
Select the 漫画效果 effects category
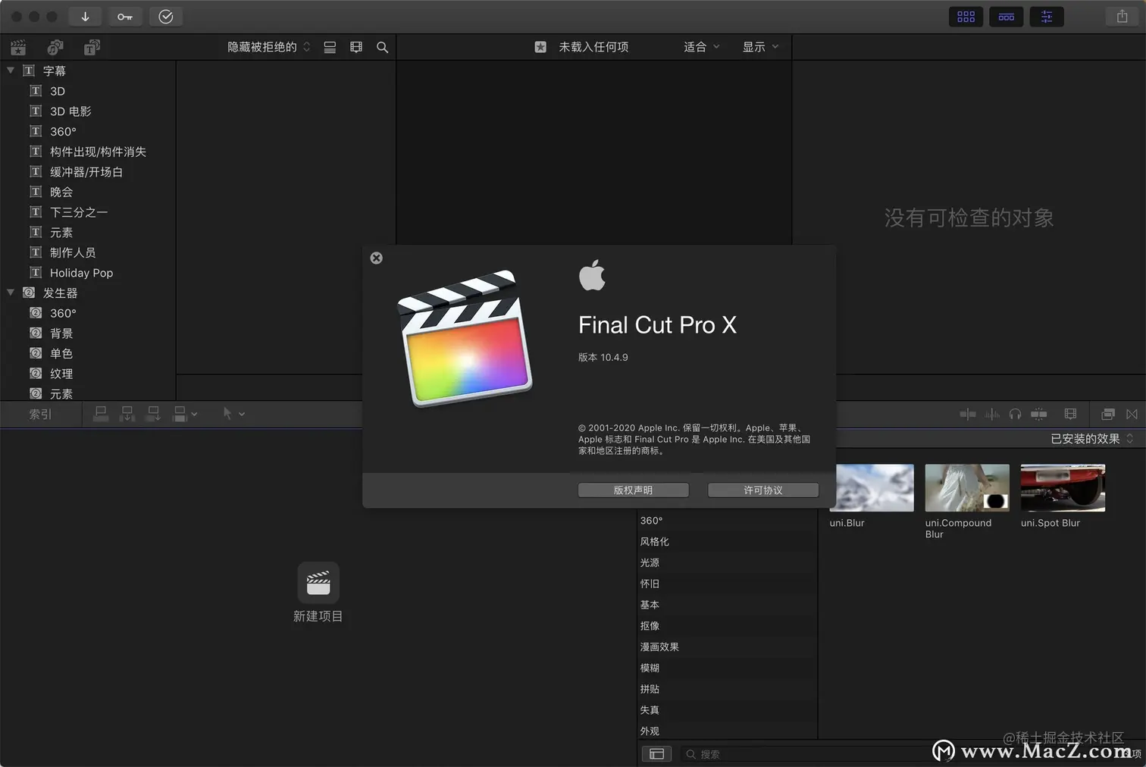[659, 647]
